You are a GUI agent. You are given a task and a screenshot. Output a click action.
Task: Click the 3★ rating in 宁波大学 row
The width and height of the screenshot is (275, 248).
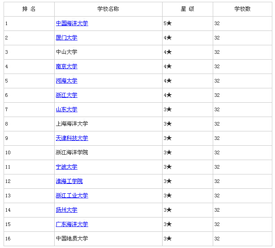(x=168, y=167)
